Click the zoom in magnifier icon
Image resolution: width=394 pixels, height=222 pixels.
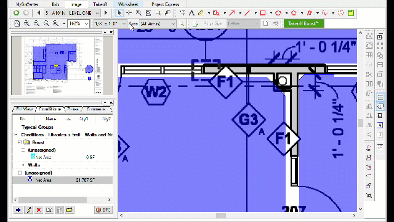pos(26,23)
